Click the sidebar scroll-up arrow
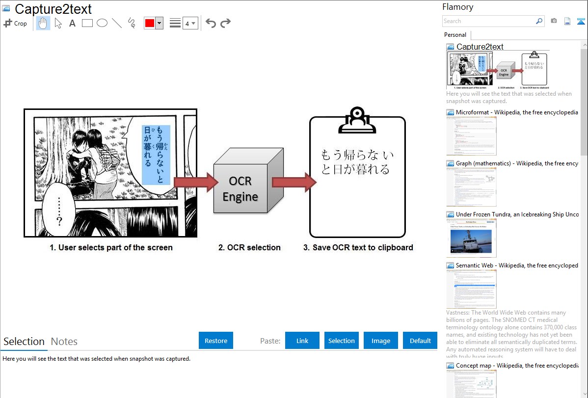The height and width of the screenshot is (398, 588). (x=584, y=45)
